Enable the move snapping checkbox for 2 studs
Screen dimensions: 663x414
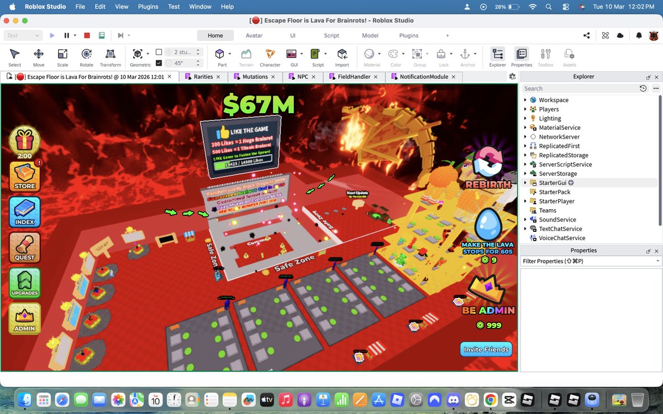(159, 52)
